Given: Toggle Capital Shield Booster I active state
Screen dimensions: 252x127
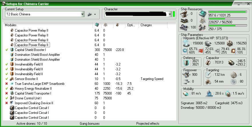Looking at the screenshot, I should pos(7,50).
